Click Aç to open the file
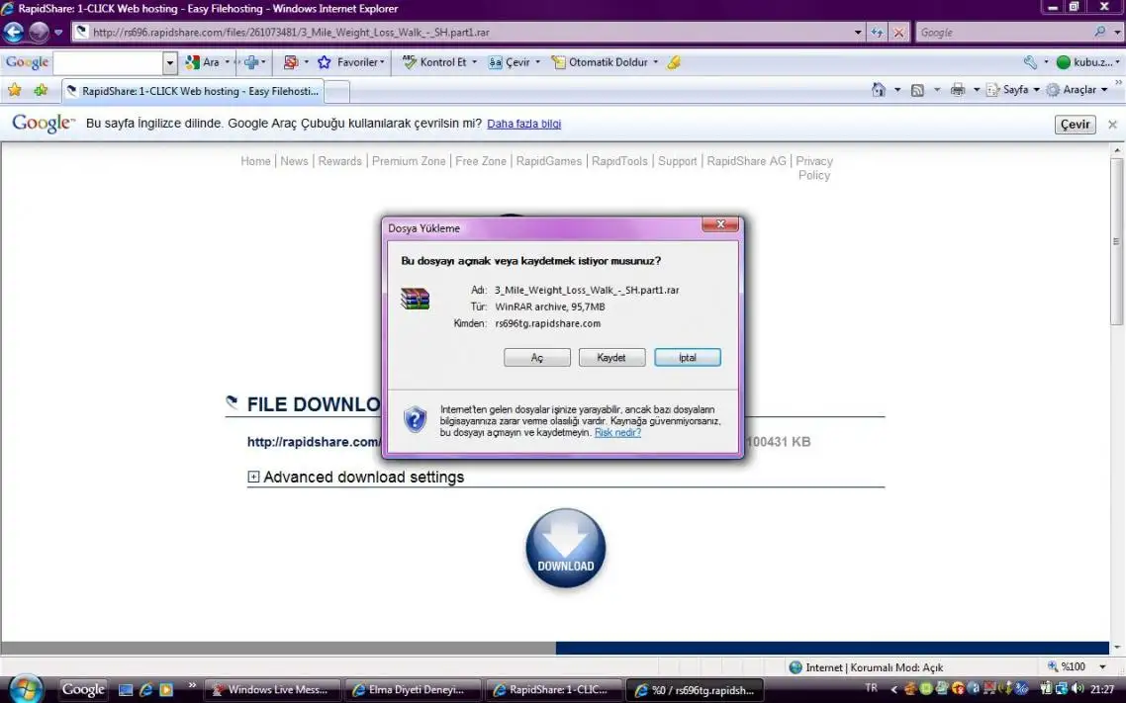The height and width of the screenshot is (703, 1126). [537, 357]
